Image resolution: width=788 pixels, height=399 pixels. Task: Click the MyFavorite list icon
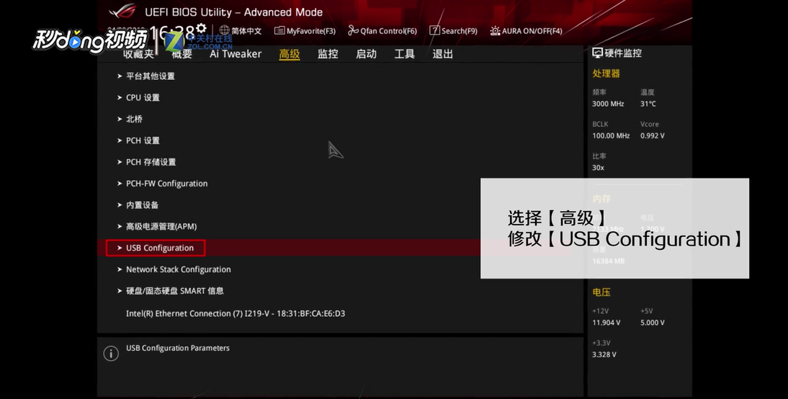pos(279,31)
